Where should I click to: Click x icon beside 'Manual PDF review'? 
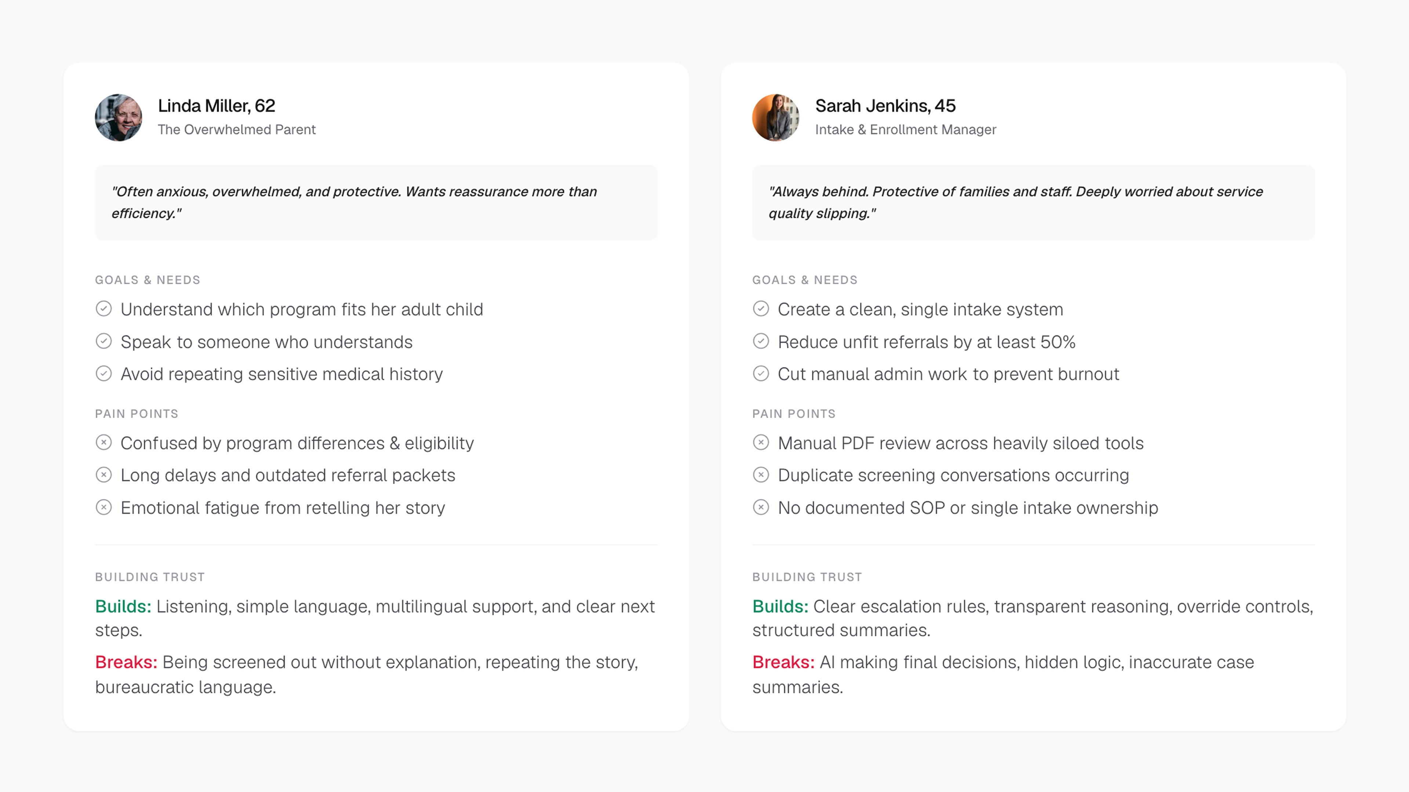coord(761,443)
